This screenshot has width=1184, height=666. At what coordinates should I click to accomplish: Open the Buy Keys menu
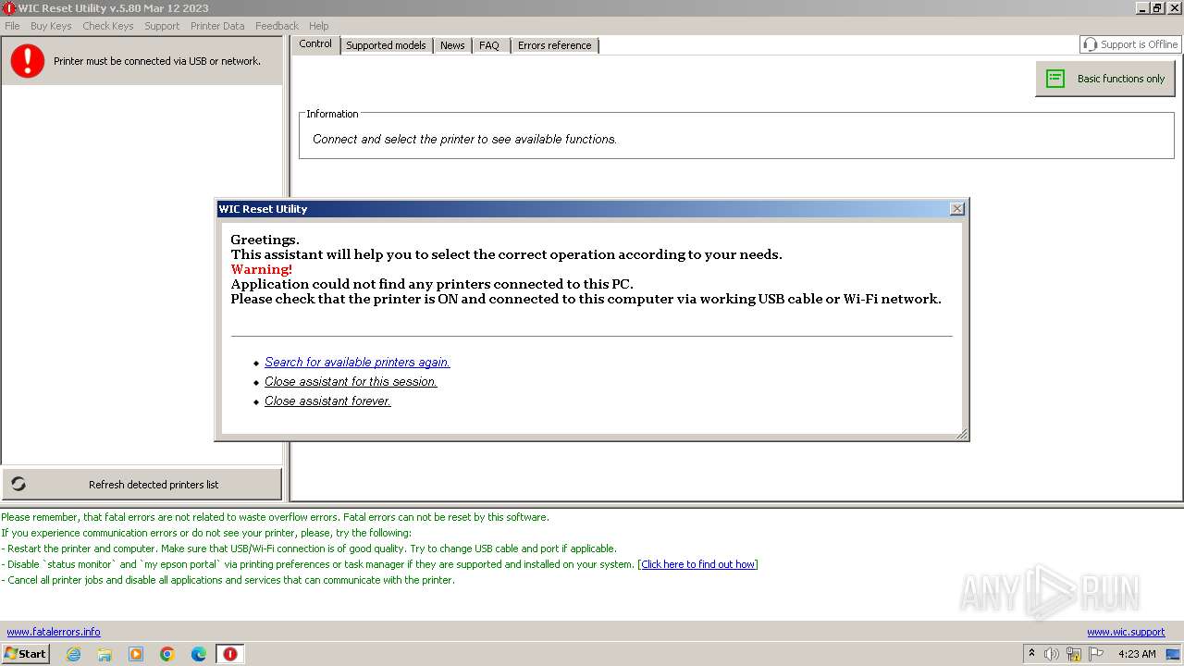[x=51, y=26]
